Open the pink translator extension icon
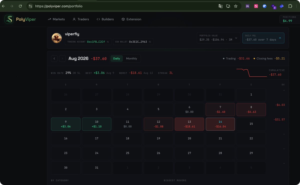300x185 pixels. 256,6
